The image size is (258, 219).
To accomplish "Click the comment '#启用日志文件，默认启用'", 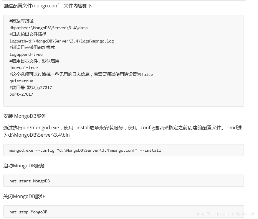I will tap(34, 61).
